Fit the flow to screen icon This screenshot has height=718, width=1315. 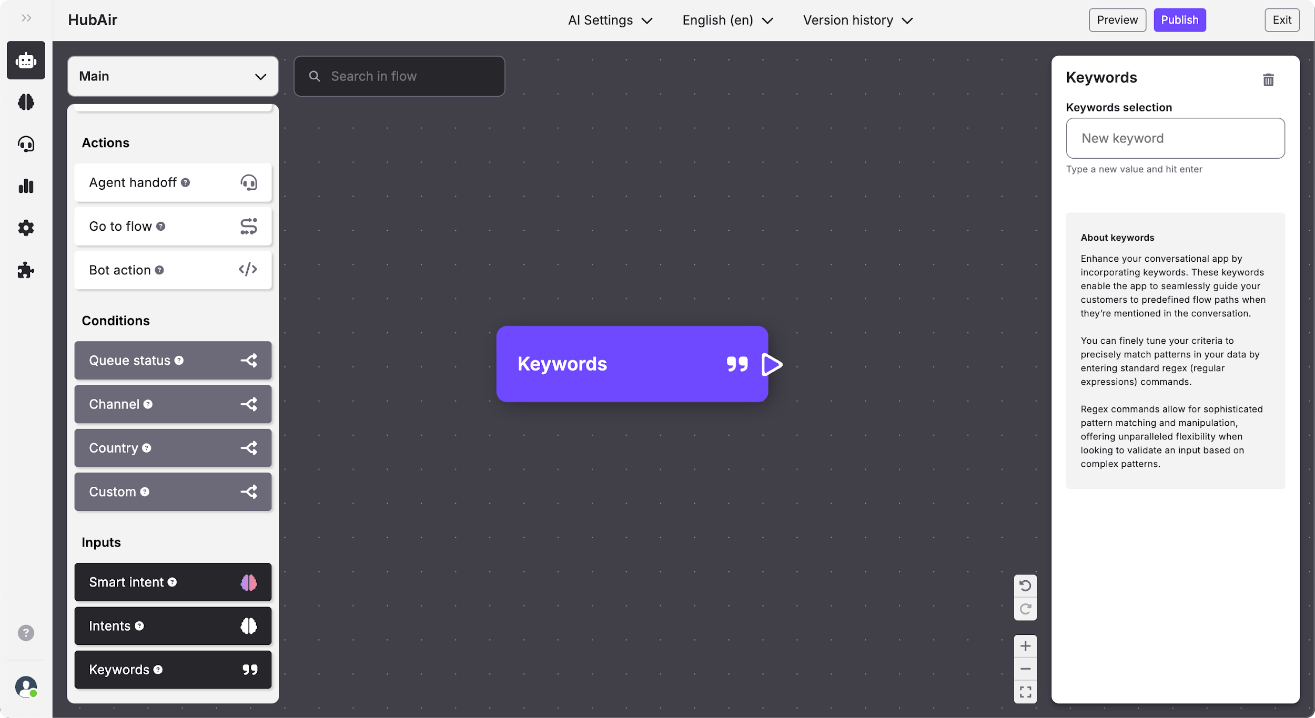pos(1025,692)
